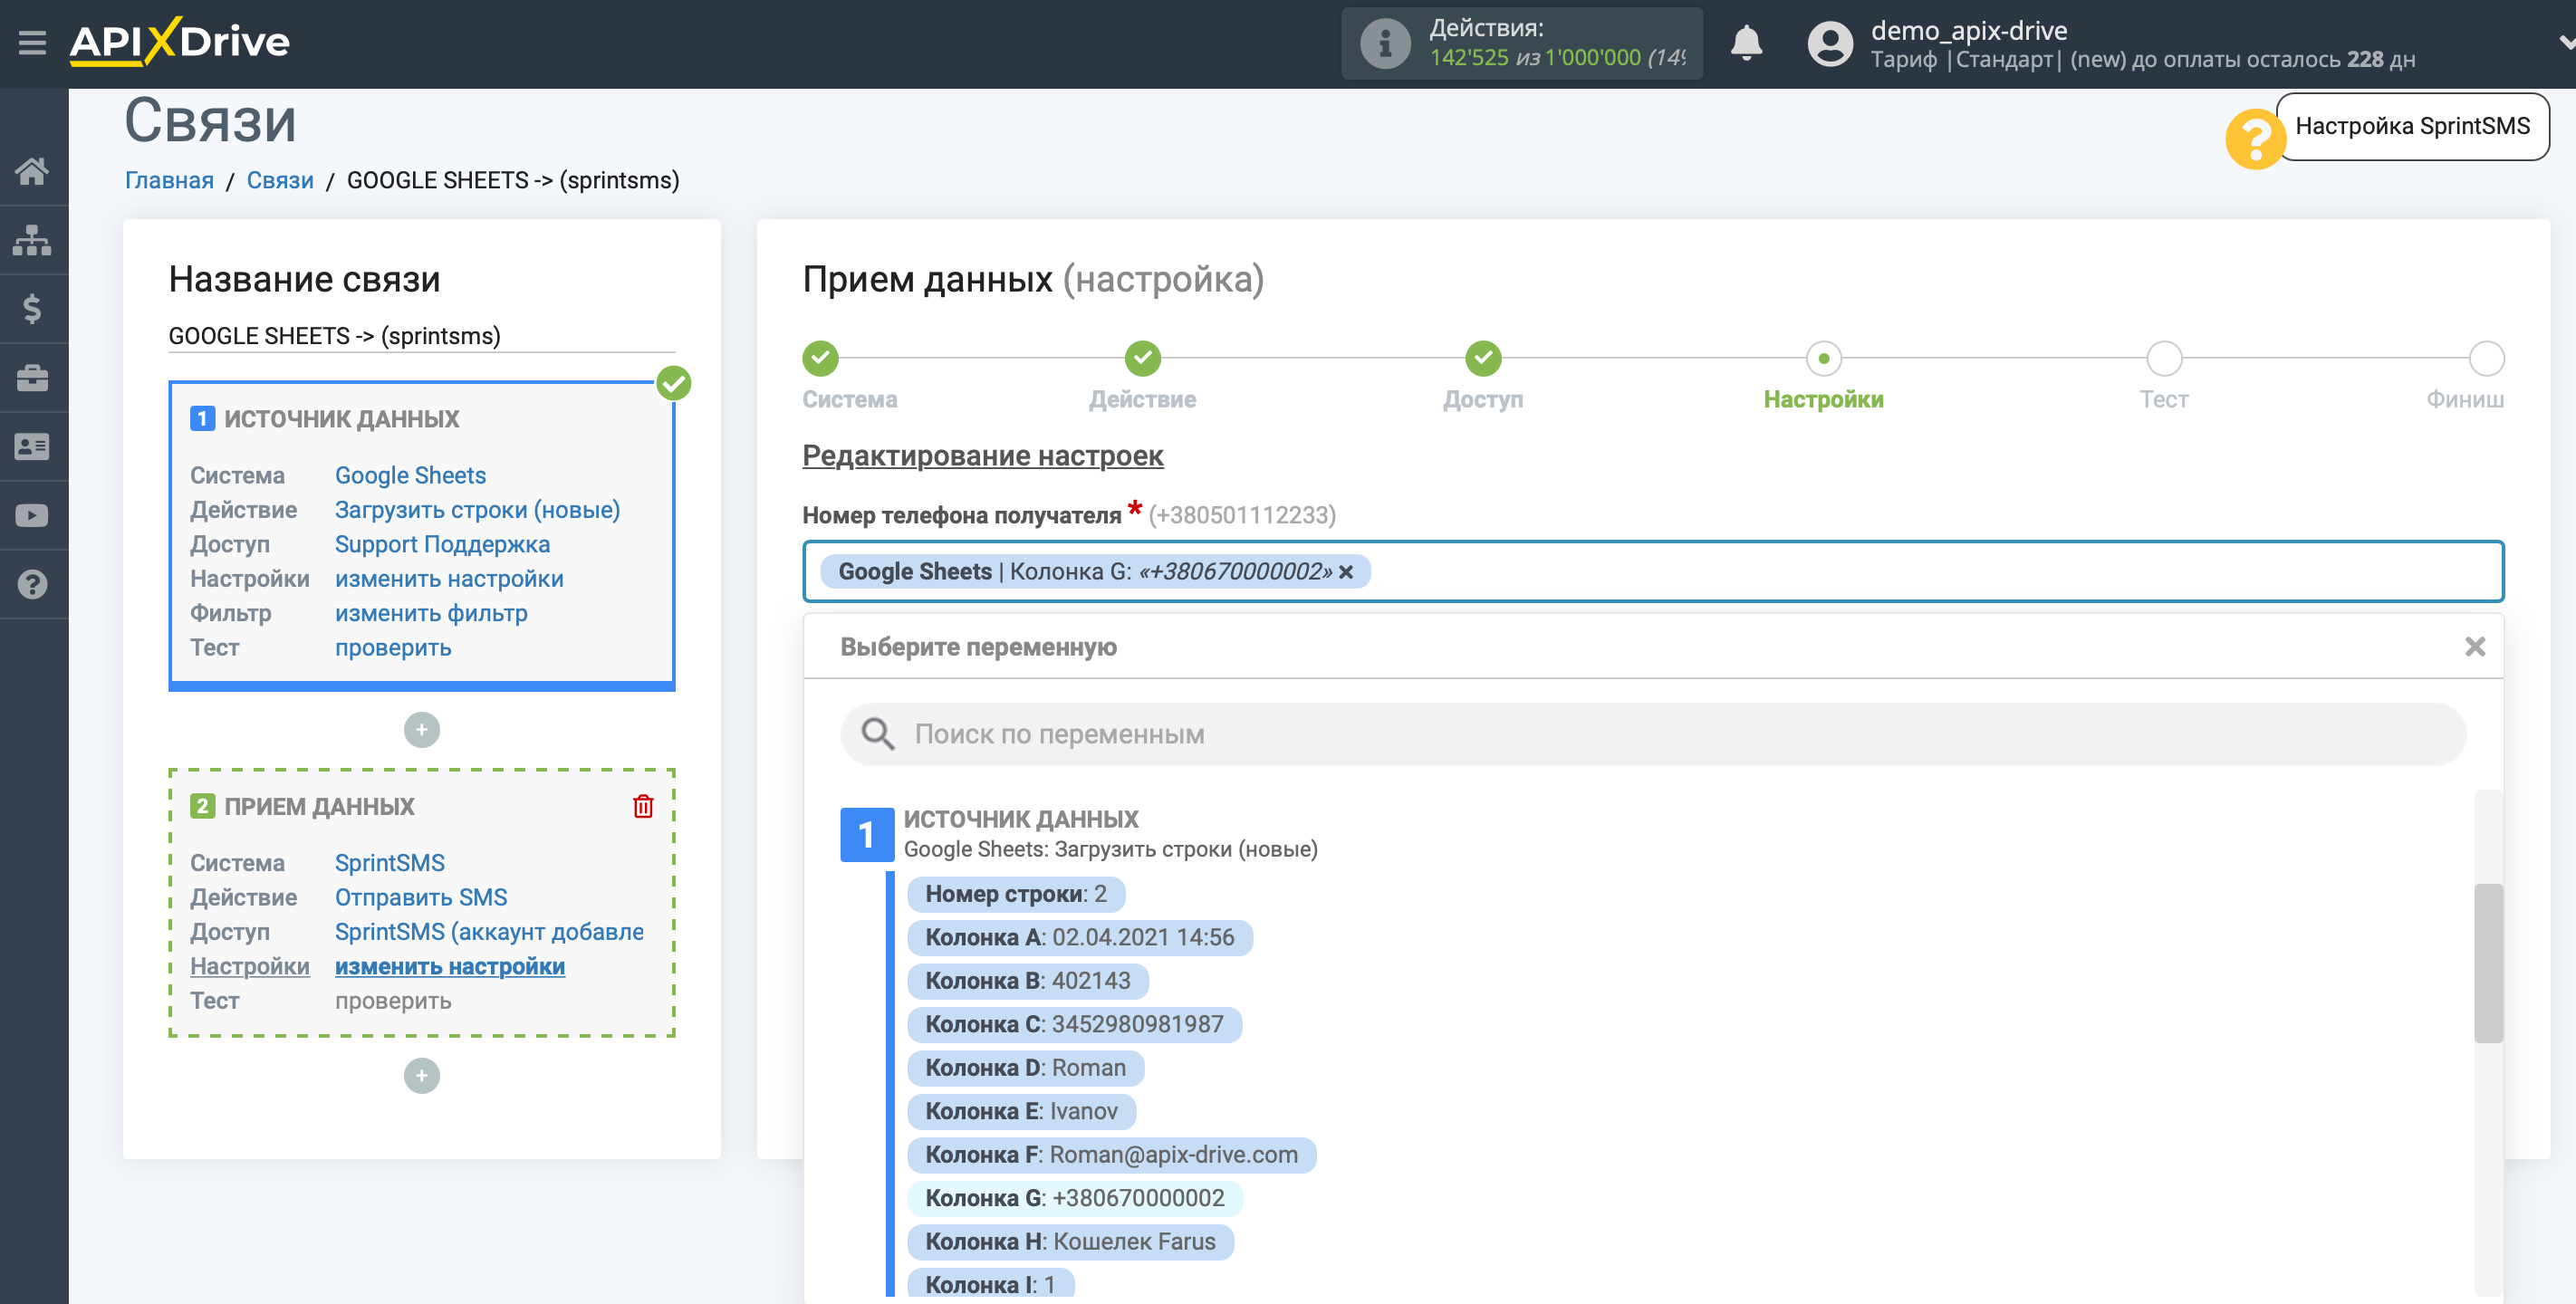Image resolution: width=2576 pixels, height=1304 pixels.
Task: Click изменить фильтр link
Action: point(431,613)
